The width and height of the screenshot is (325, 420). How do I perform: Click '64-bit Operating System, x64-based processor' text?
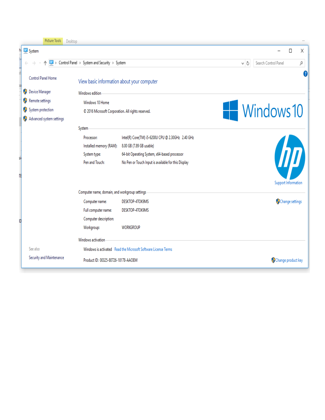point(152,154)
